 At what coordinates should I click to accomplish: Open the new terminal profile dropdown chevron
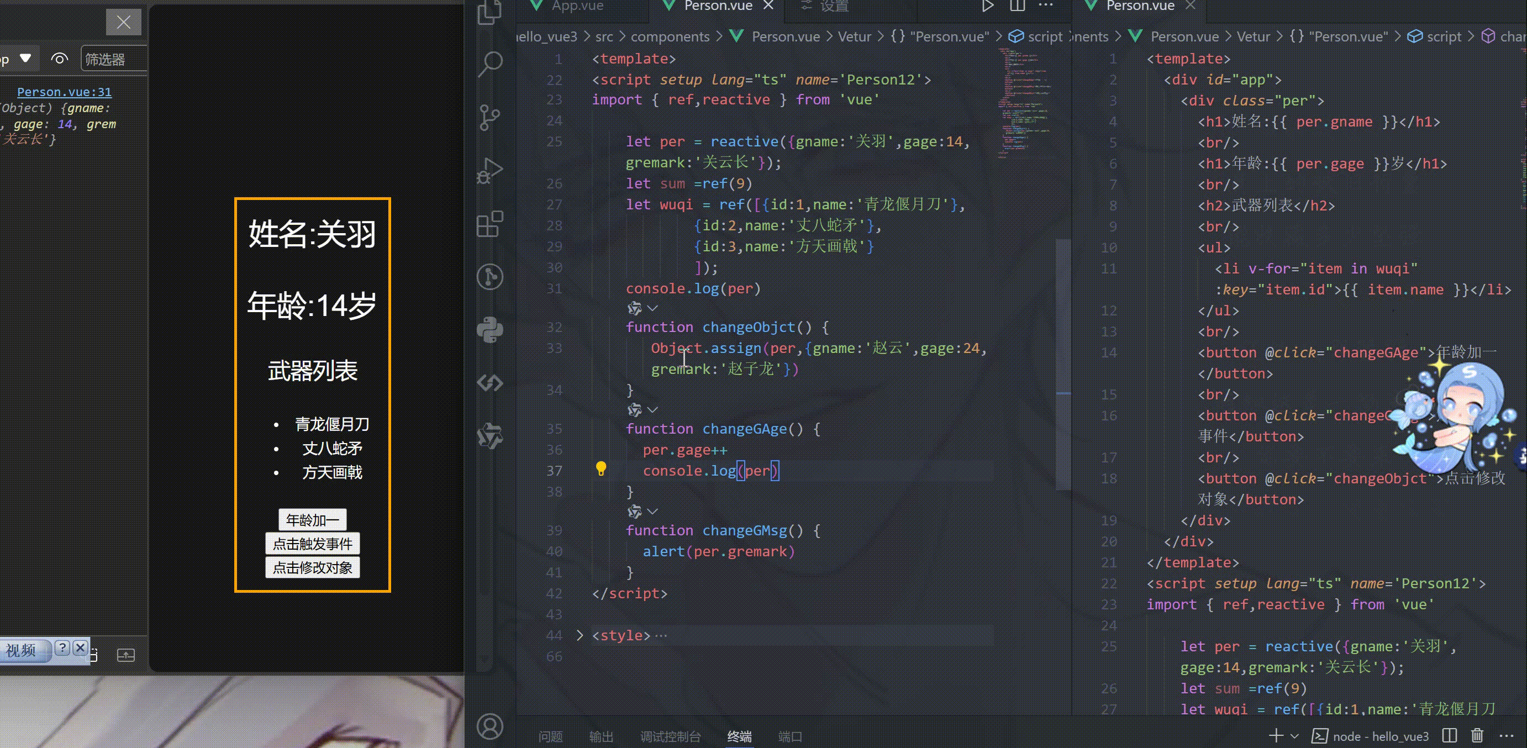(1294, 736)
